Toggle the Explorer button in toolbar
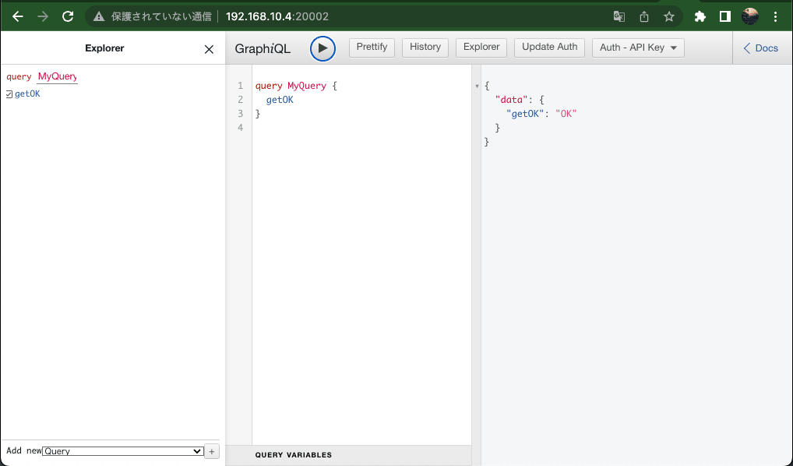 (x=481, y=48)
